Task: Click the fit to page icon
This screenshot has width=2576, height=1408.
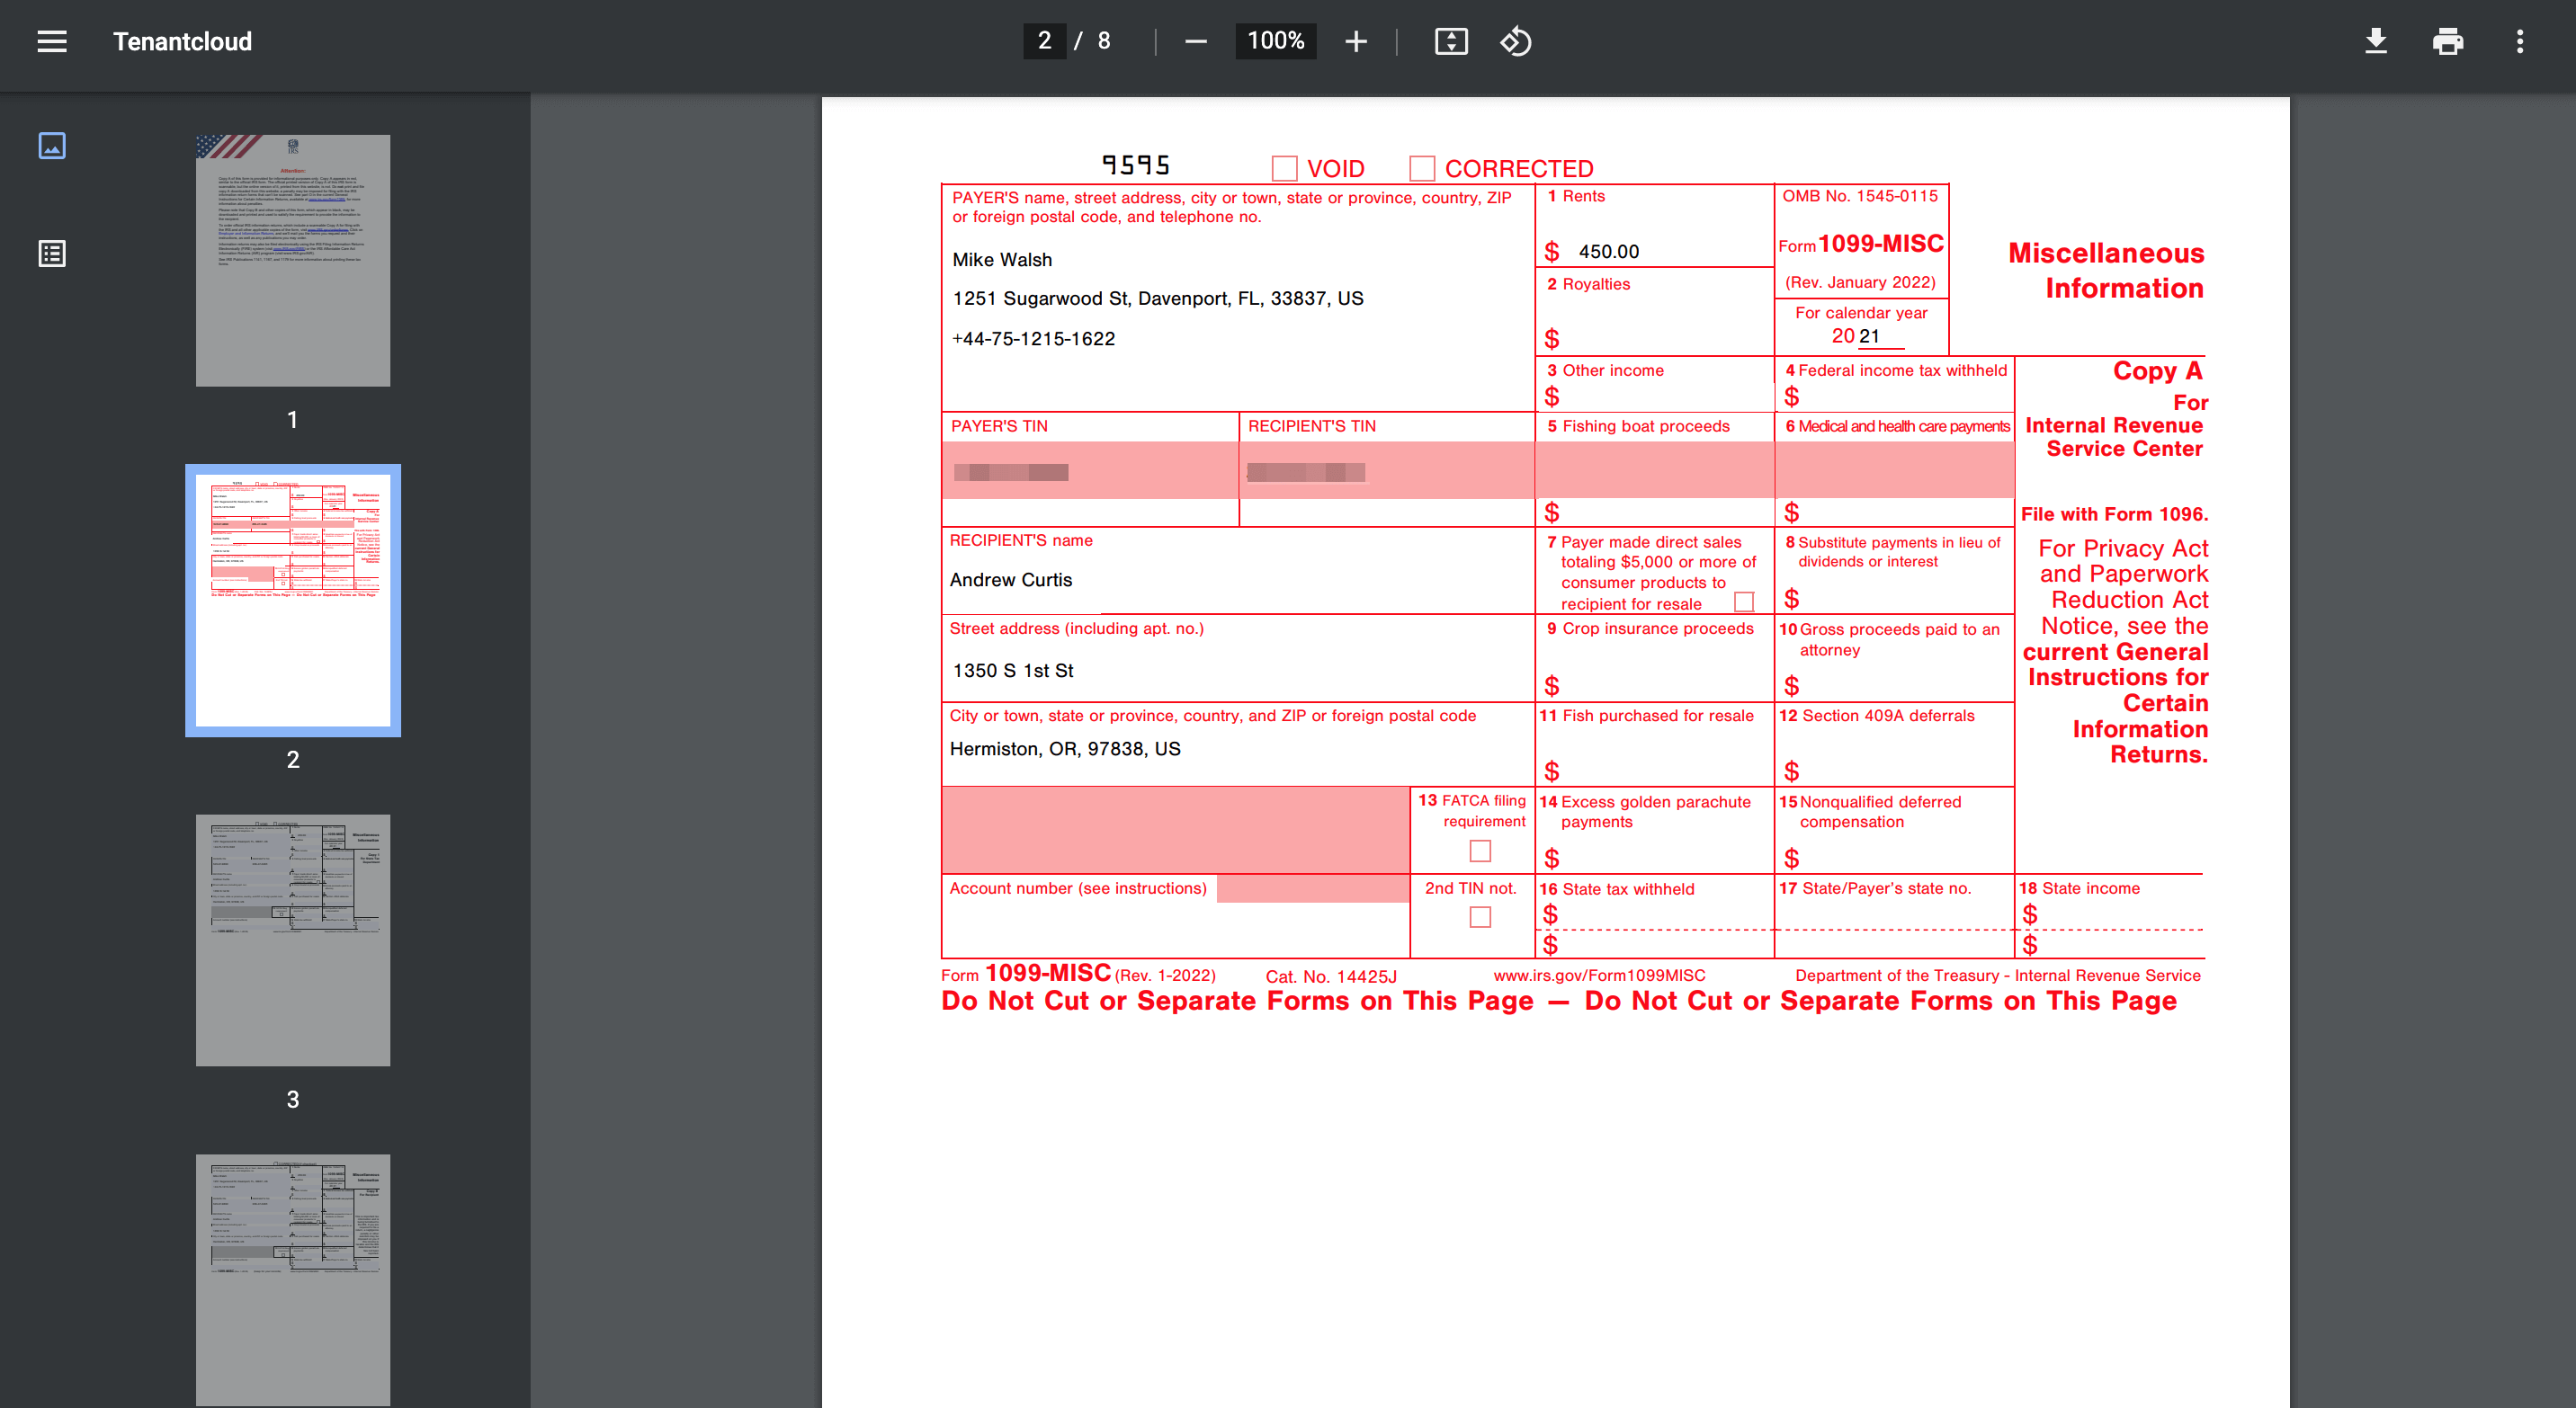Action: [1451, 41]
